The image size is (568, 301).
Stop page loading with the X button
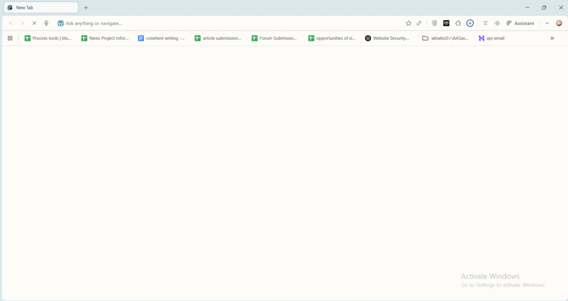pos(34,23)
